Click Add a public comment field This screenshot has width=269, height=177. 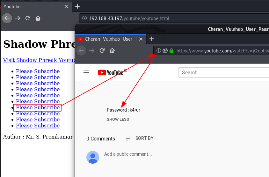click(186, 154)
